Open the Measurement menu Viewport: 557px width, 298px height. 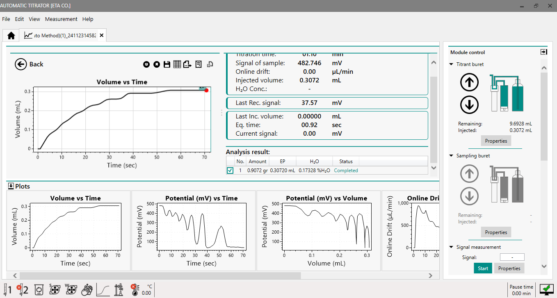click(61, 19)
